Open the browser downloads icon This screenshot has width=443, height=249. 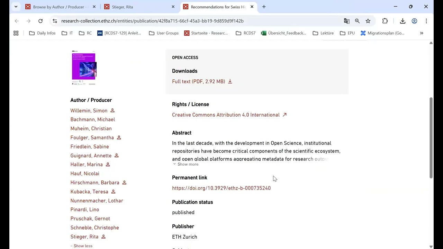(x=403, y=21)
